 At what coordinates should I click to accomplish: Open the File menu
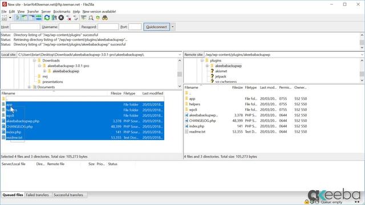[4, 11]
